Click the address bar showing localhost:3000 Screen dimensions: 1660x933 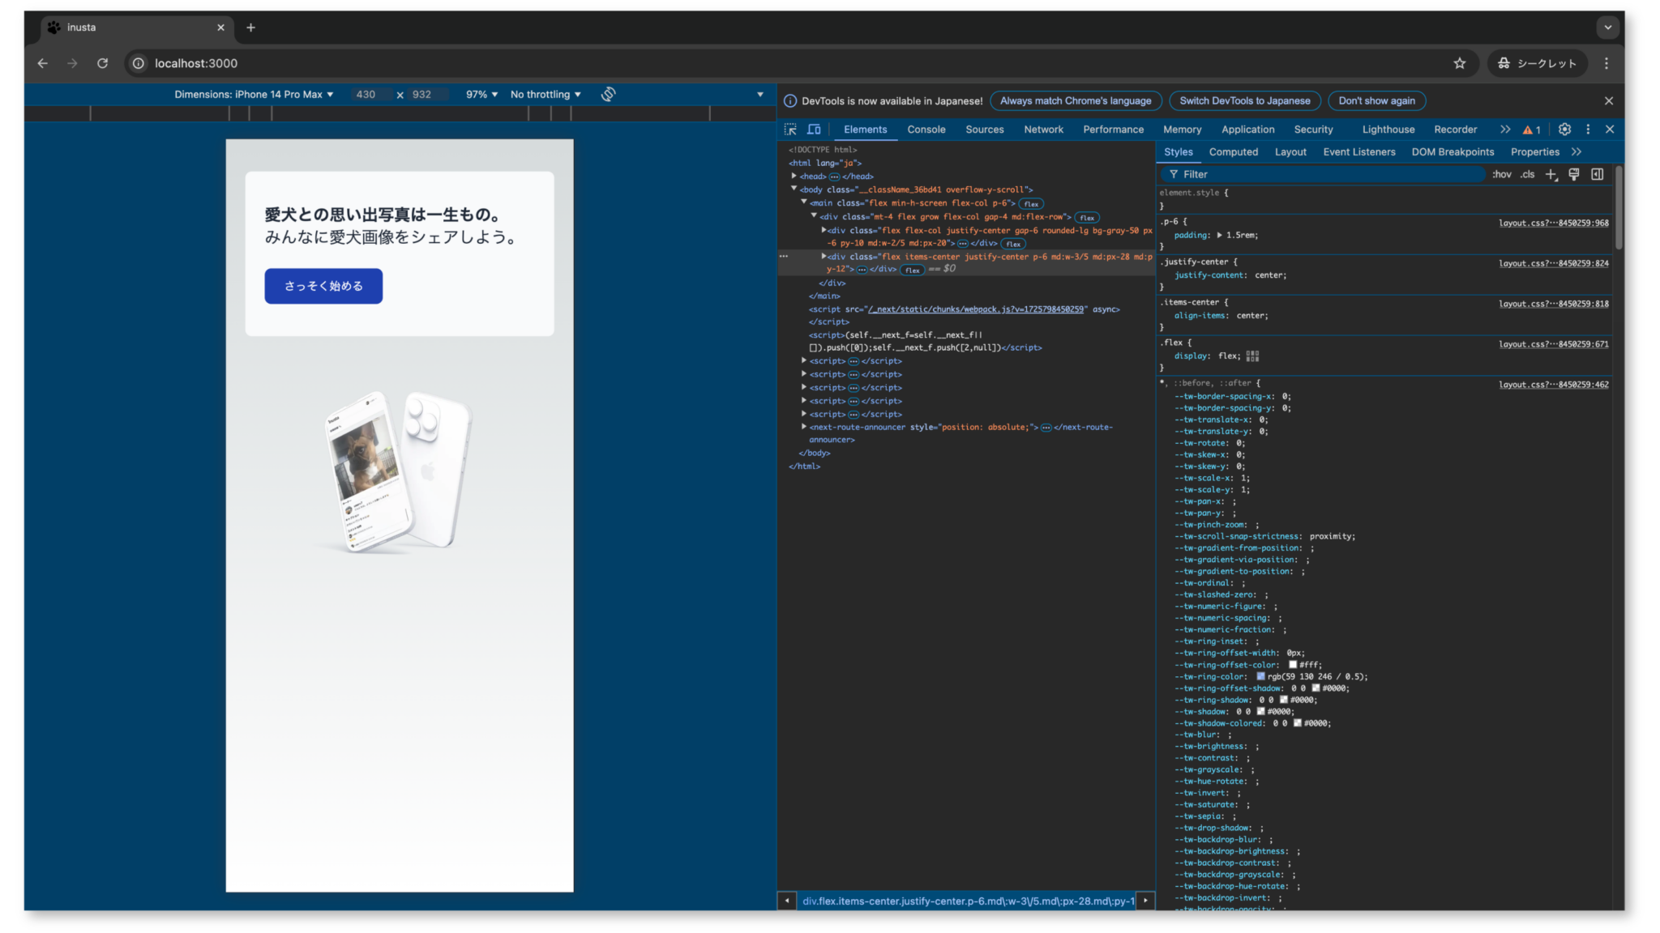(x=794, y=63)
